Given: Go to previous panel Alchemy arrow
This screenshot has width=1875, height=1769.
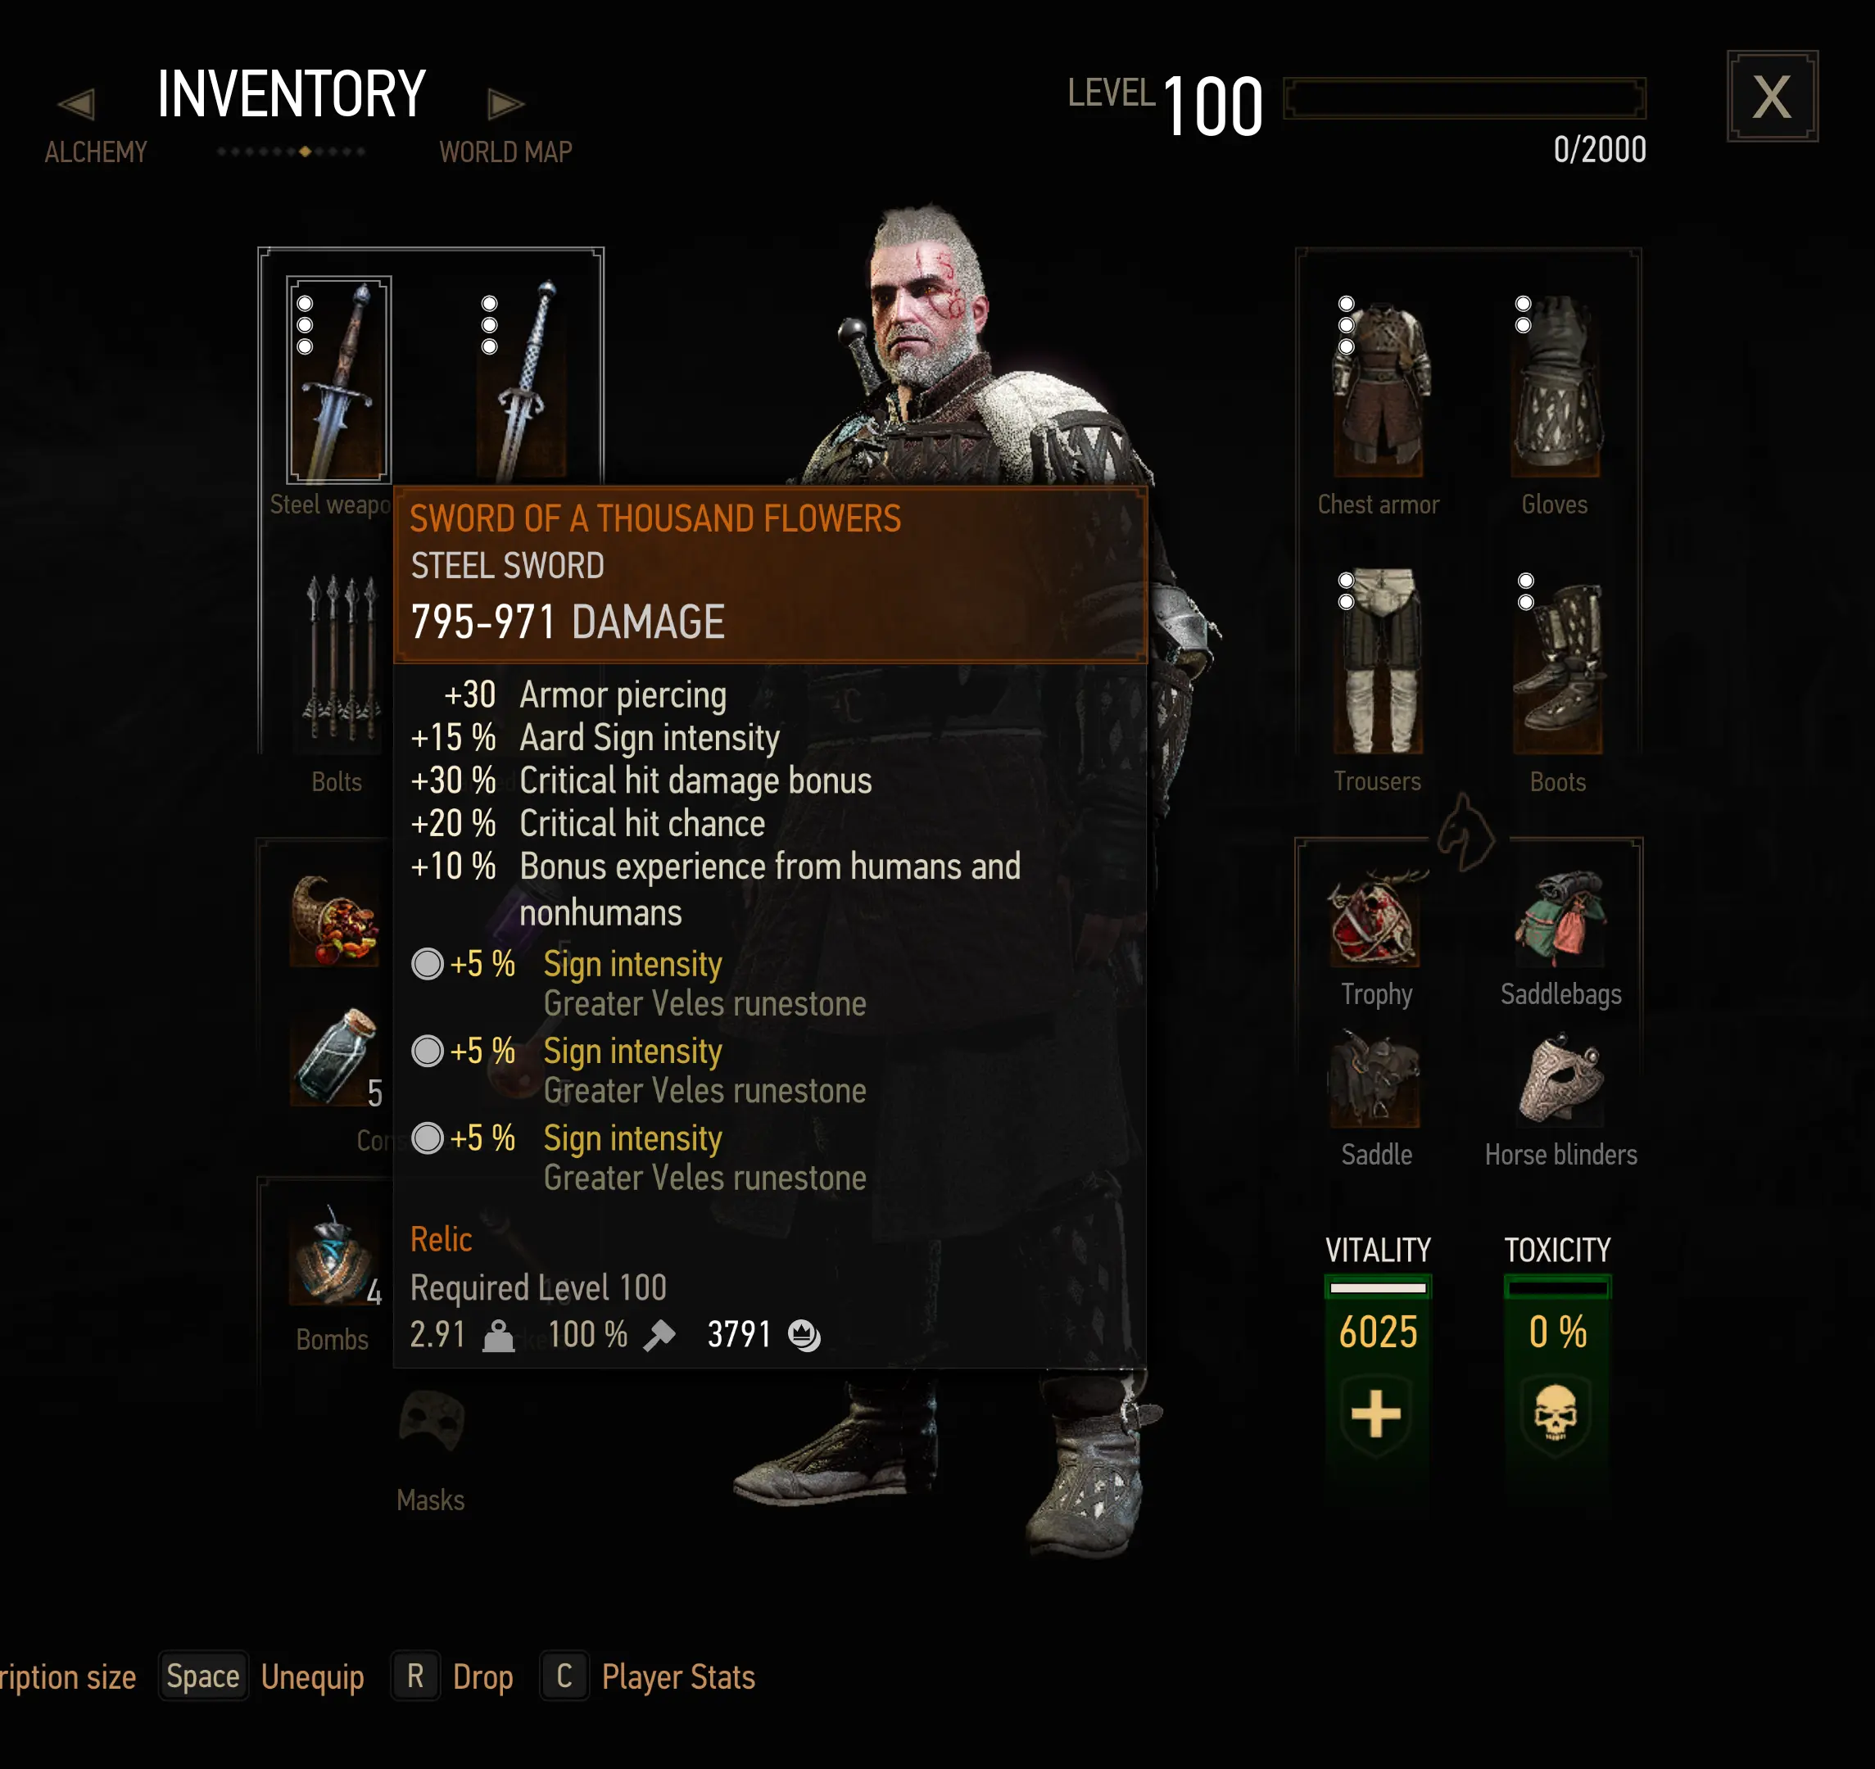Looking at the screenshot, I should point(76,103).
